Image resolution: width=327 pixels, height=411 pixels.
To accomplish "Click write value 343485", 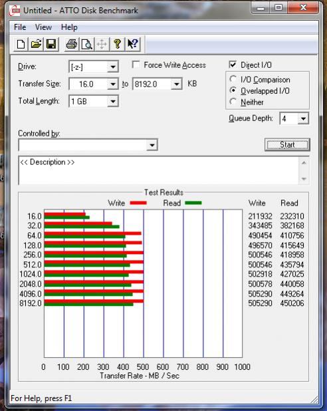I will tap(260, 225).
